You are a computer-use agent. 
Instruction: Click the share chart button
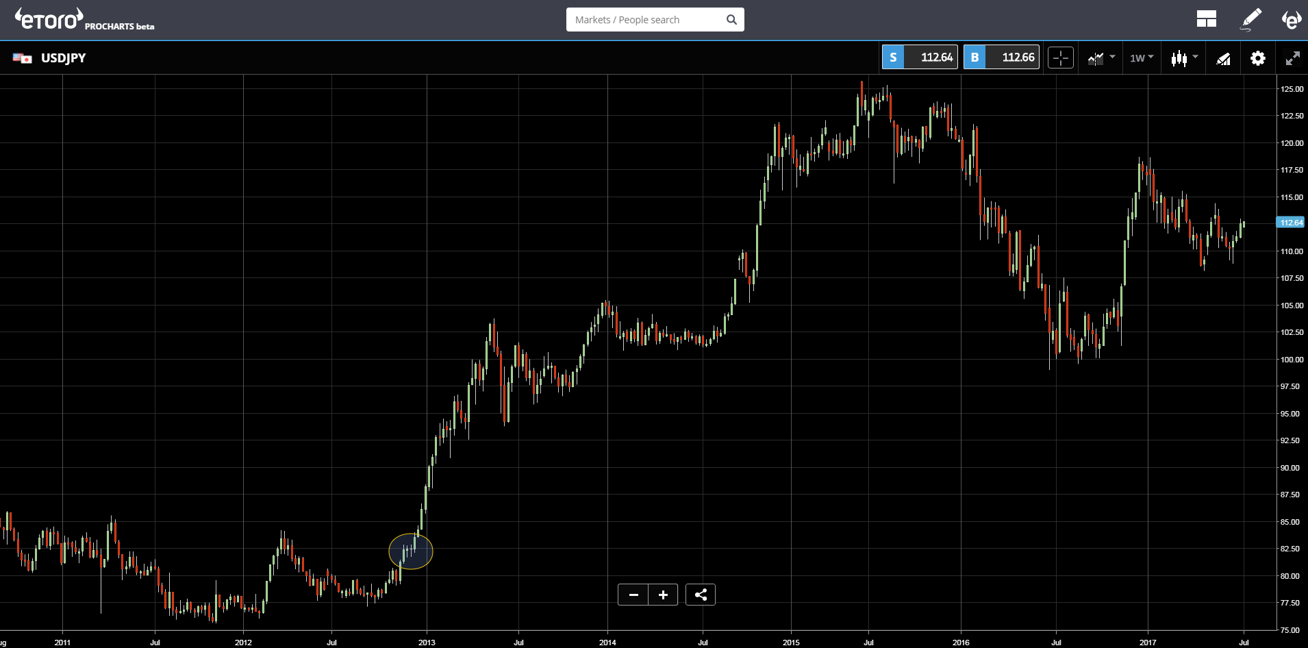coord(701,595)
